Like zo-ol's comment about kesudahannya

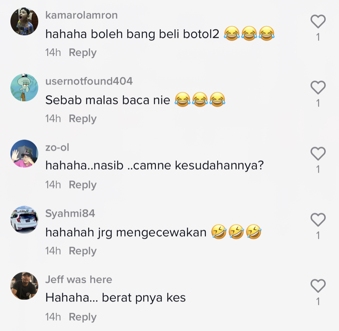pyautogui.click(x=318, y=153)
